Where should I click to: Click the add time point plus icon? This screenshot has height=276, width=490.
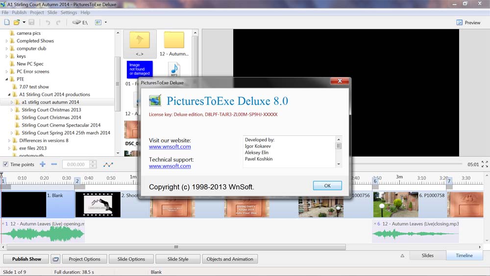click(43, 164)
